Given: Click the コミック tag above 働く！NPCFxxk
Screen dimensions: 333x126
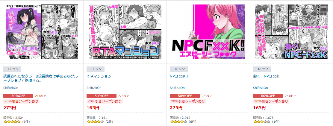Looking at the screenshot, I should tap(262, 69).
